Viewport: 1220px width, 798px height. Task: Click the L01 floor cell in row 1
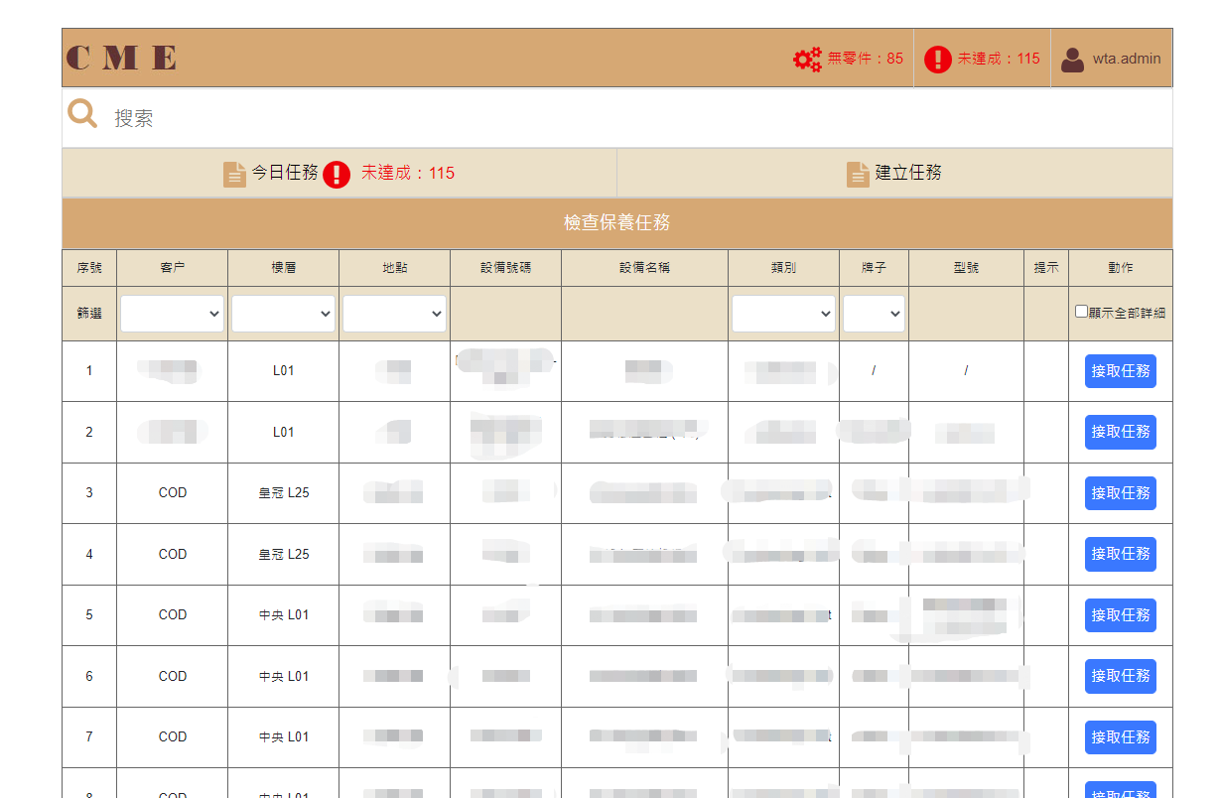point(284,371)
